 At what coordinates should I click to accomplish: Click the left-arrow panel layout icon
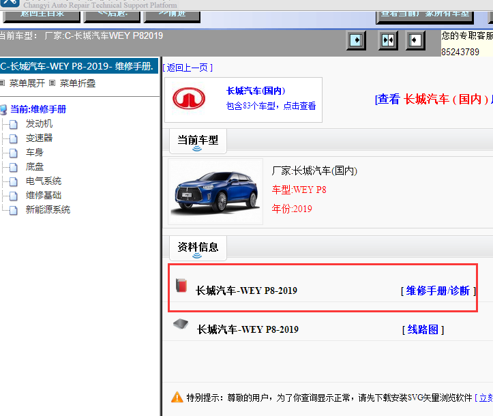415,40
